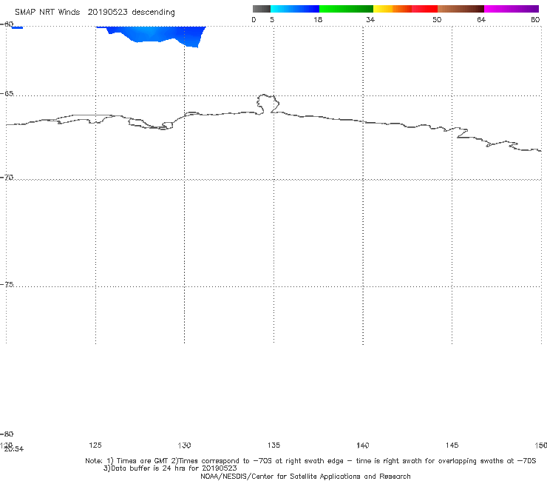Click the rounded peninsula on the coastline outline
Viewport: 547px width, 481px height.
268,104
